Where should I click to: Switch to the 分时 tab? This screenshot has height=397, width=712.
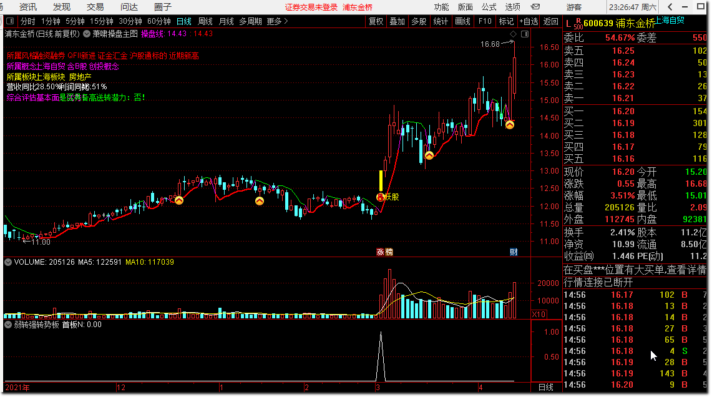[x=27, y=21]
